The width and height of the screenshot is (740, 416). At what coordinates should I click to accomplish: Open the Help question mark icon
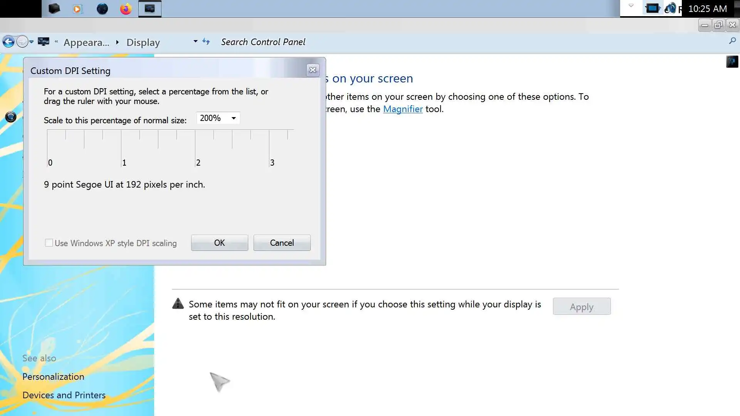[732, 62]
